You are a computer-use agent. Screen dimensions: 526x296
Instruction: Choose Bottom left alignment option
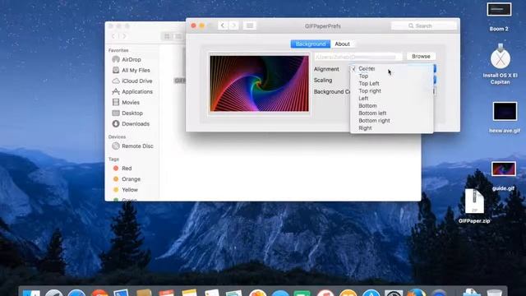click(391, 113)
